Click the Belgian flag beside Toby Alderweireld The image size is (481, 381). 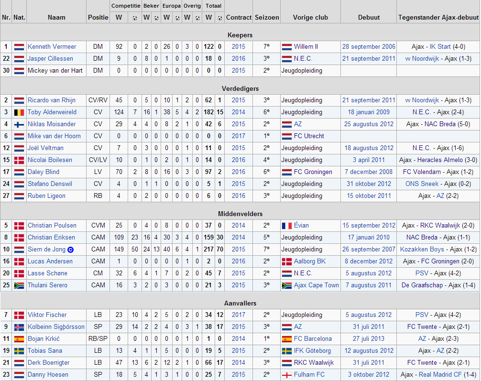pyautogui.click(x=19, y=113)
